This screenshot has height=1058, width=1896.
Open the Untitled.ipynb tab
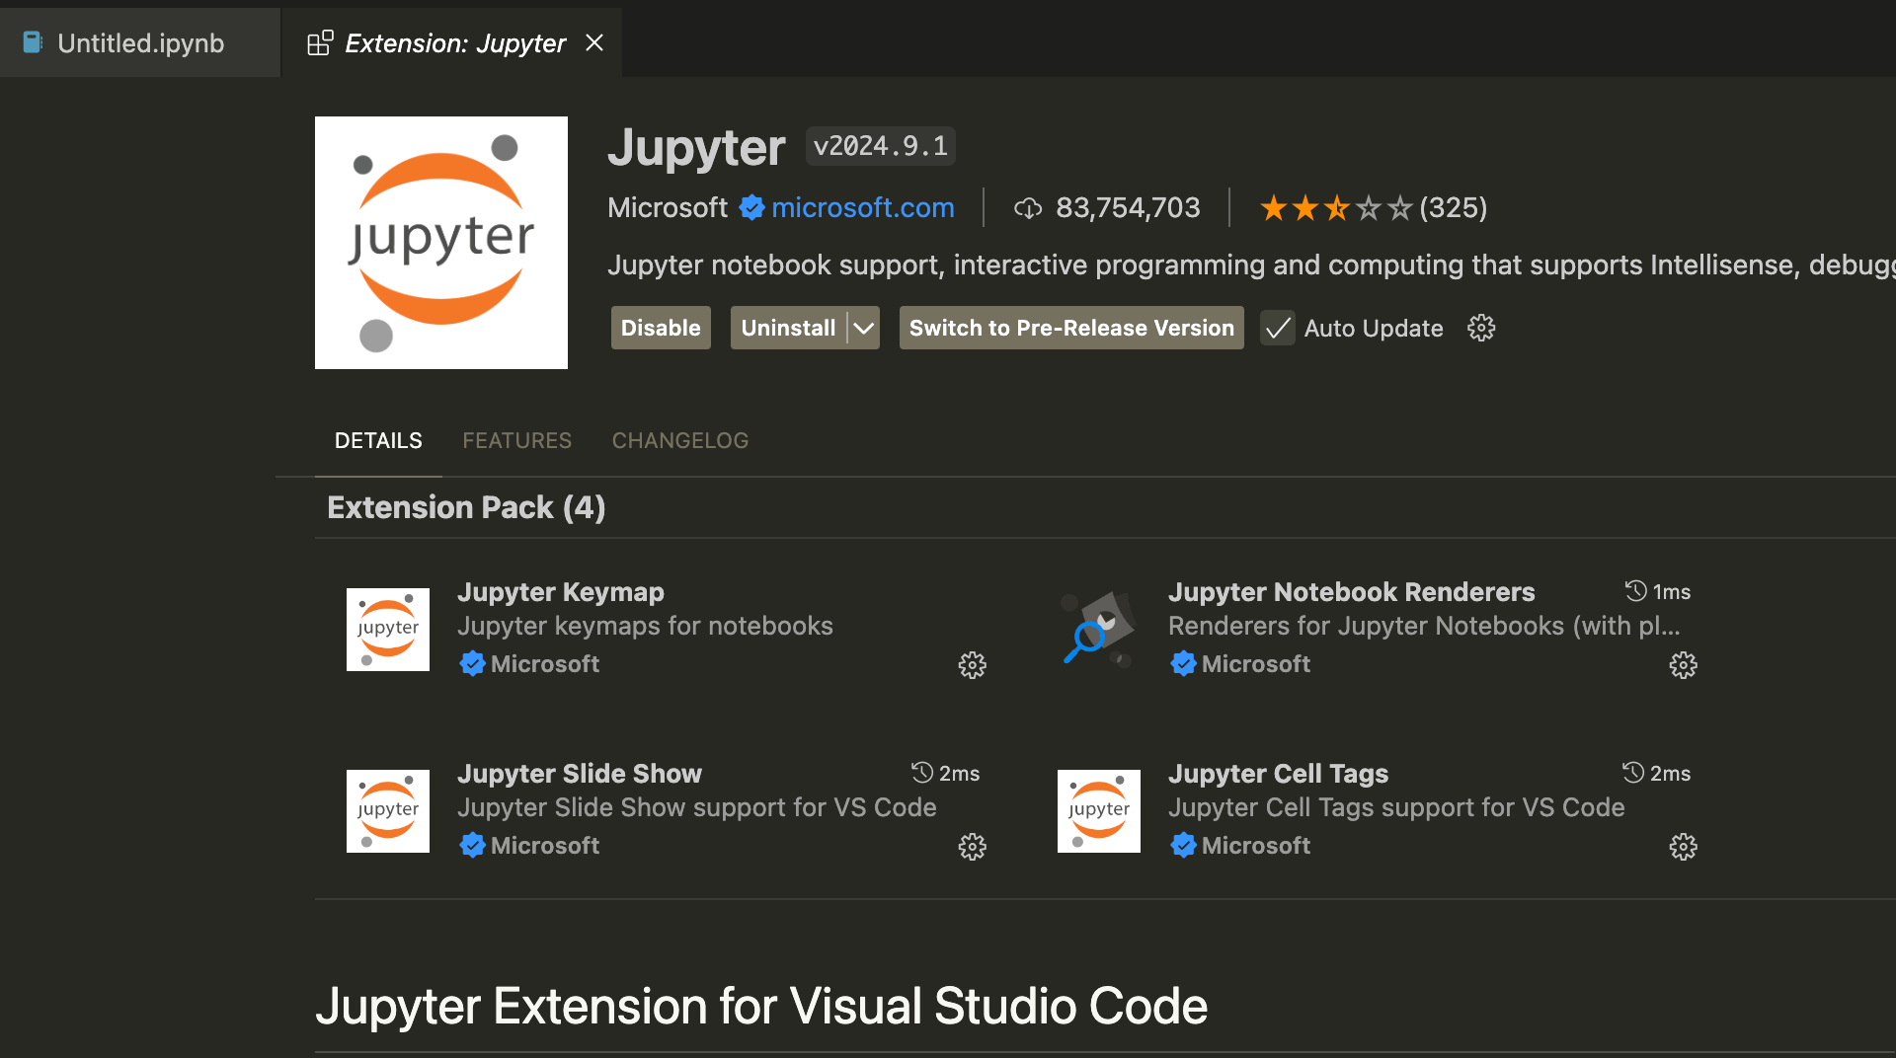[x=140, y=42]
